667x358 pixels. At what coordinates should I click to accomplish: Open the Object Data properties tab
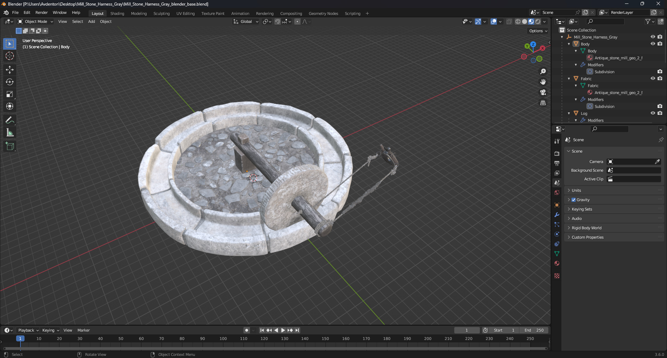(557, 254)
